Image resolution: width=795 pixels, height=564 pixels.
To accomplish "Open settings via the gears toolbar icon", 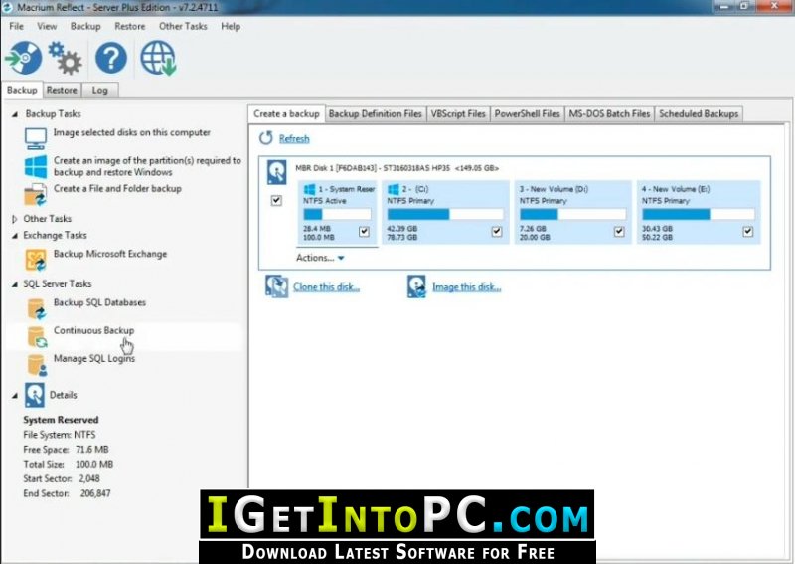I will click(x=65, y=58).
